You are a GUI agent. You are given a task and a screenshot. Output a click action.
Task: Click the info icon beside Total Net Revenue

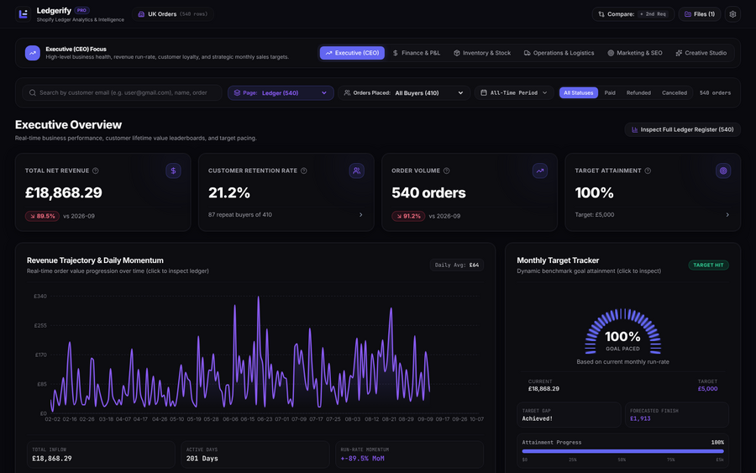[x=96, y=171]
